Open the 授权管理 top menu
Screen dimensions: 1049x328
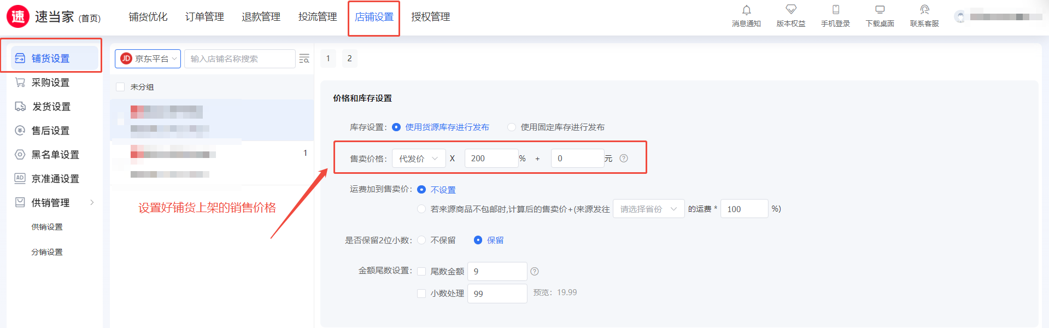[x=430, y=17]
